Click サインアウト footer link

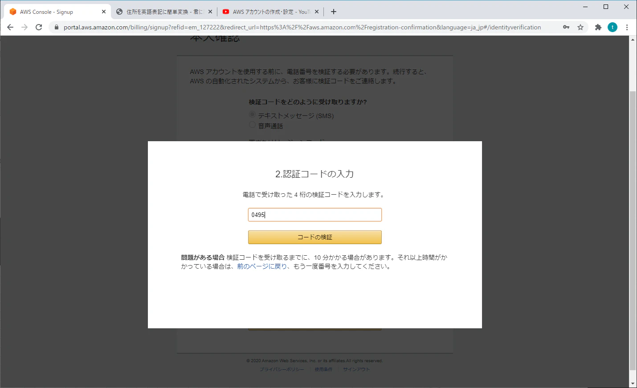[x=356, y=369]
